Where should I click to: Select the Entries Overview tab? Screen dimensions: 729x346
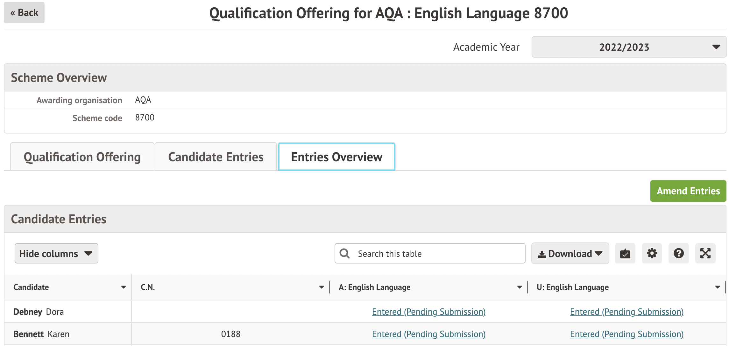point(336,157)
